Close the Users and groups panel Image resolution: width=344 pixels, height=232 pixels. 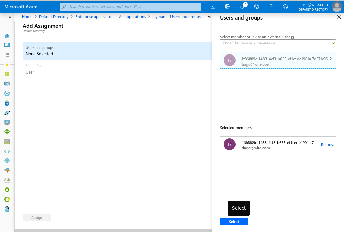point(339,17)
